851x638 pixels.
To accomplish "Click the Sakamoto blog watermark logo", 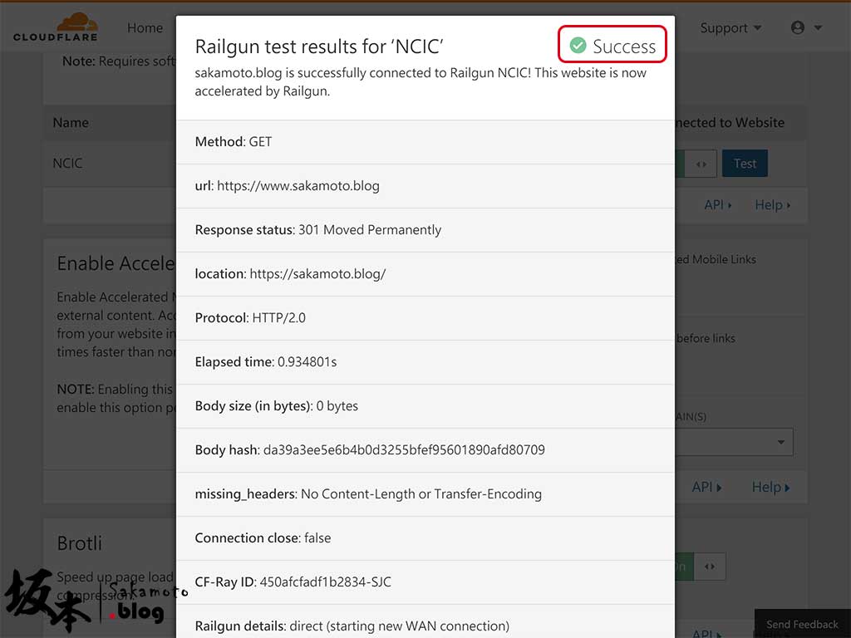I will point(86,600).
